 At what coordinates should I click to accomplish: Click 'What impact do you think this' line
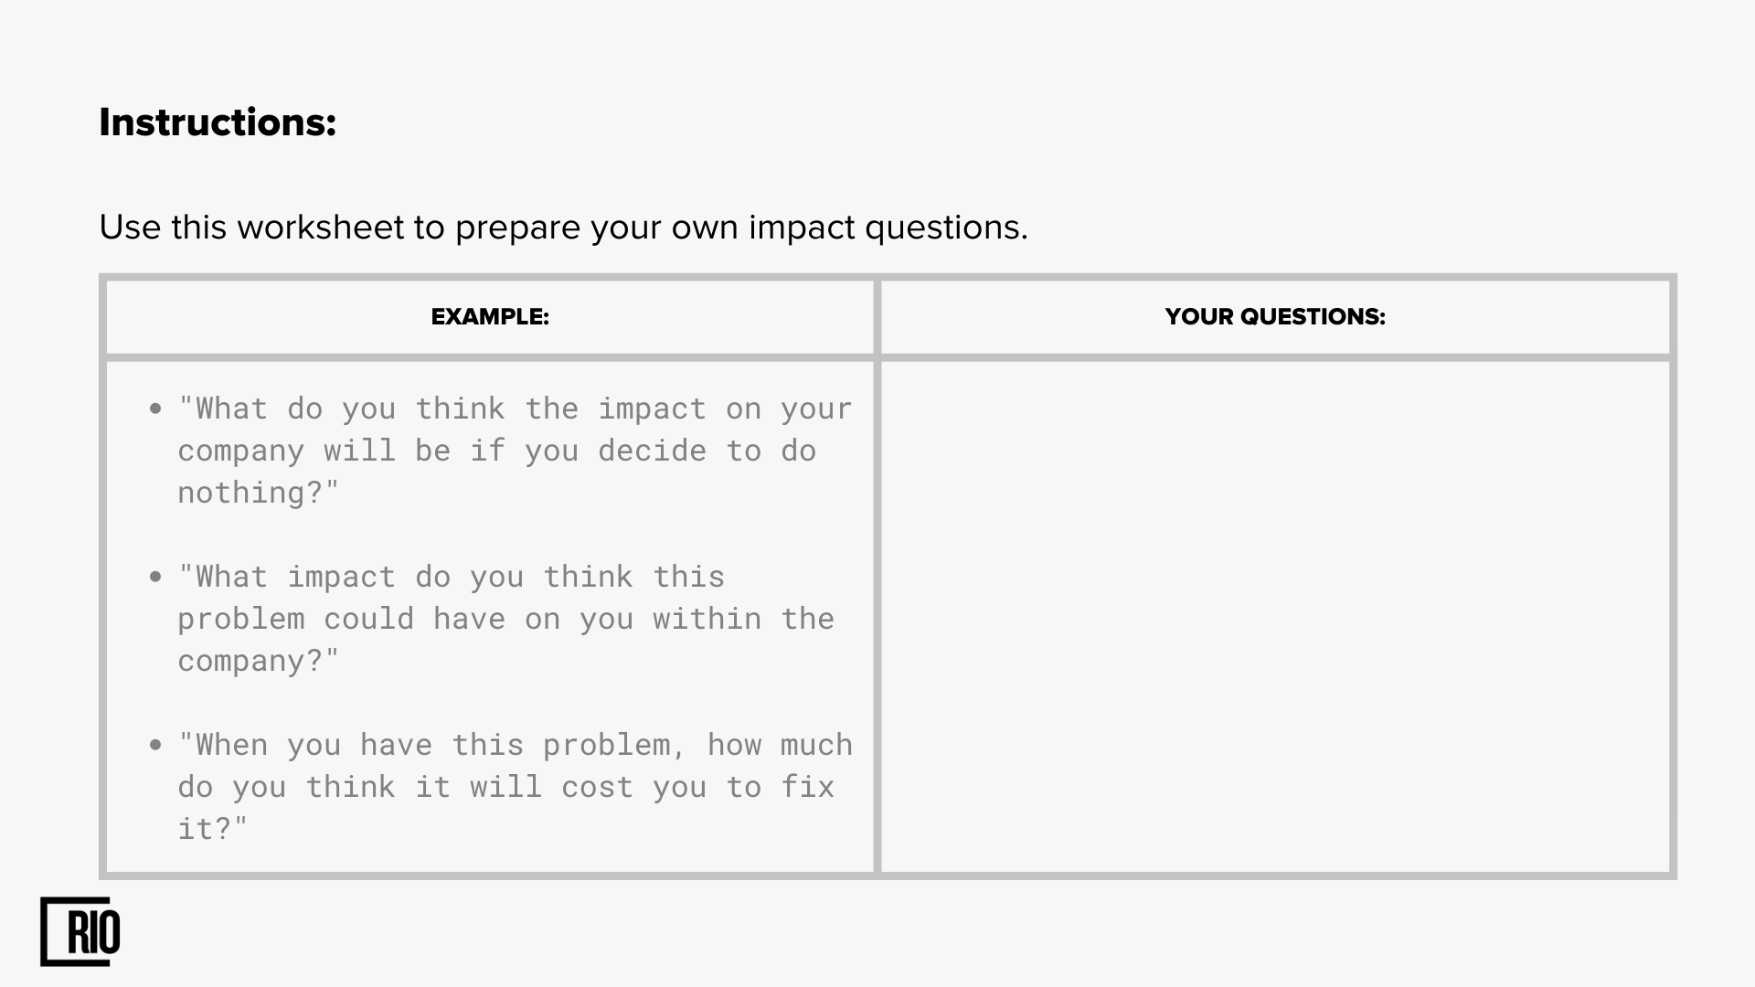452,577
